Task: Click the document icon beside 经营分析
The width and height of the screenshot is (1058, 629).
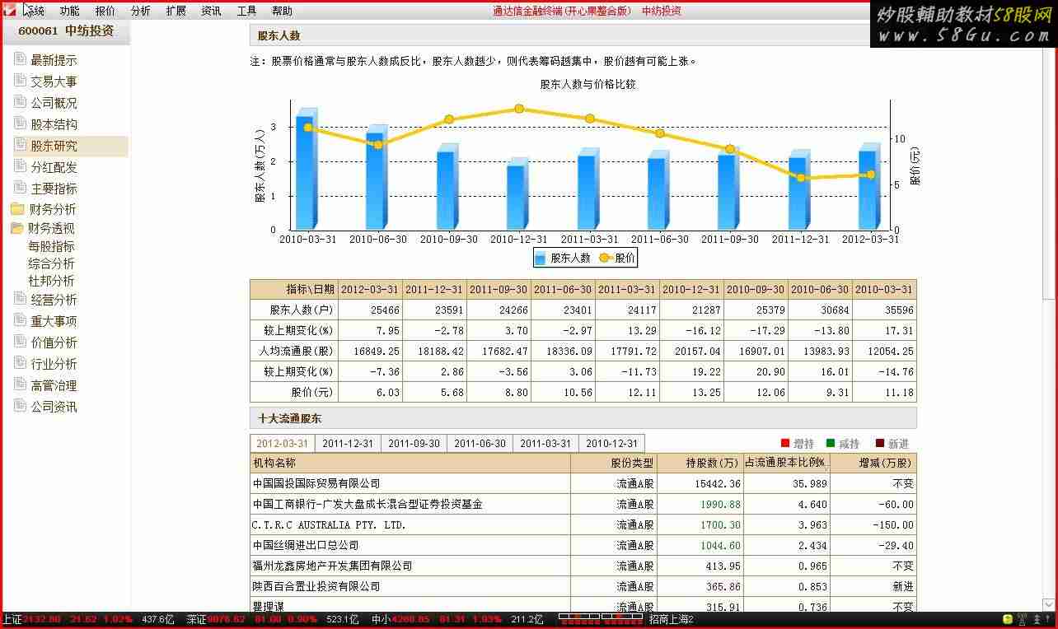Action: click(x=20, y=299)
